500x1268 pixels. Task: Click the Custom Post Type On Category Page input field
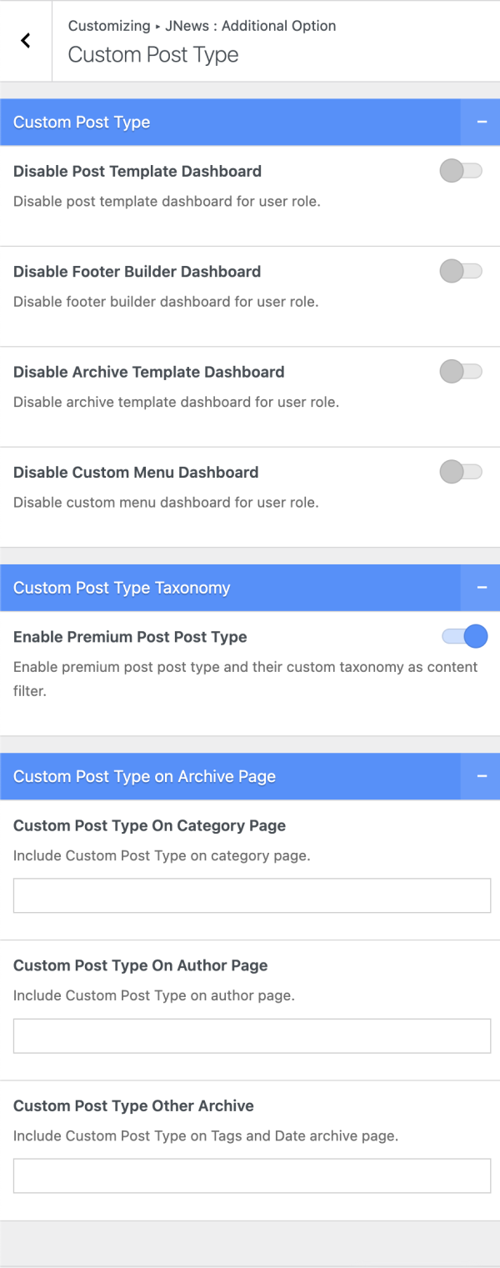(250, 895)
